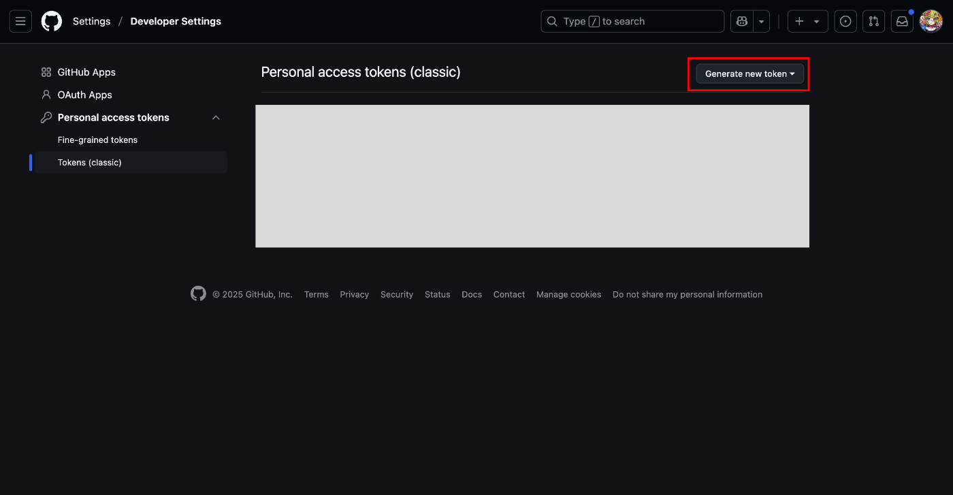Image resolution: width=953 pixels, height=495 pixels.
Task: Open the Terms link
Action: click(317, 295)
